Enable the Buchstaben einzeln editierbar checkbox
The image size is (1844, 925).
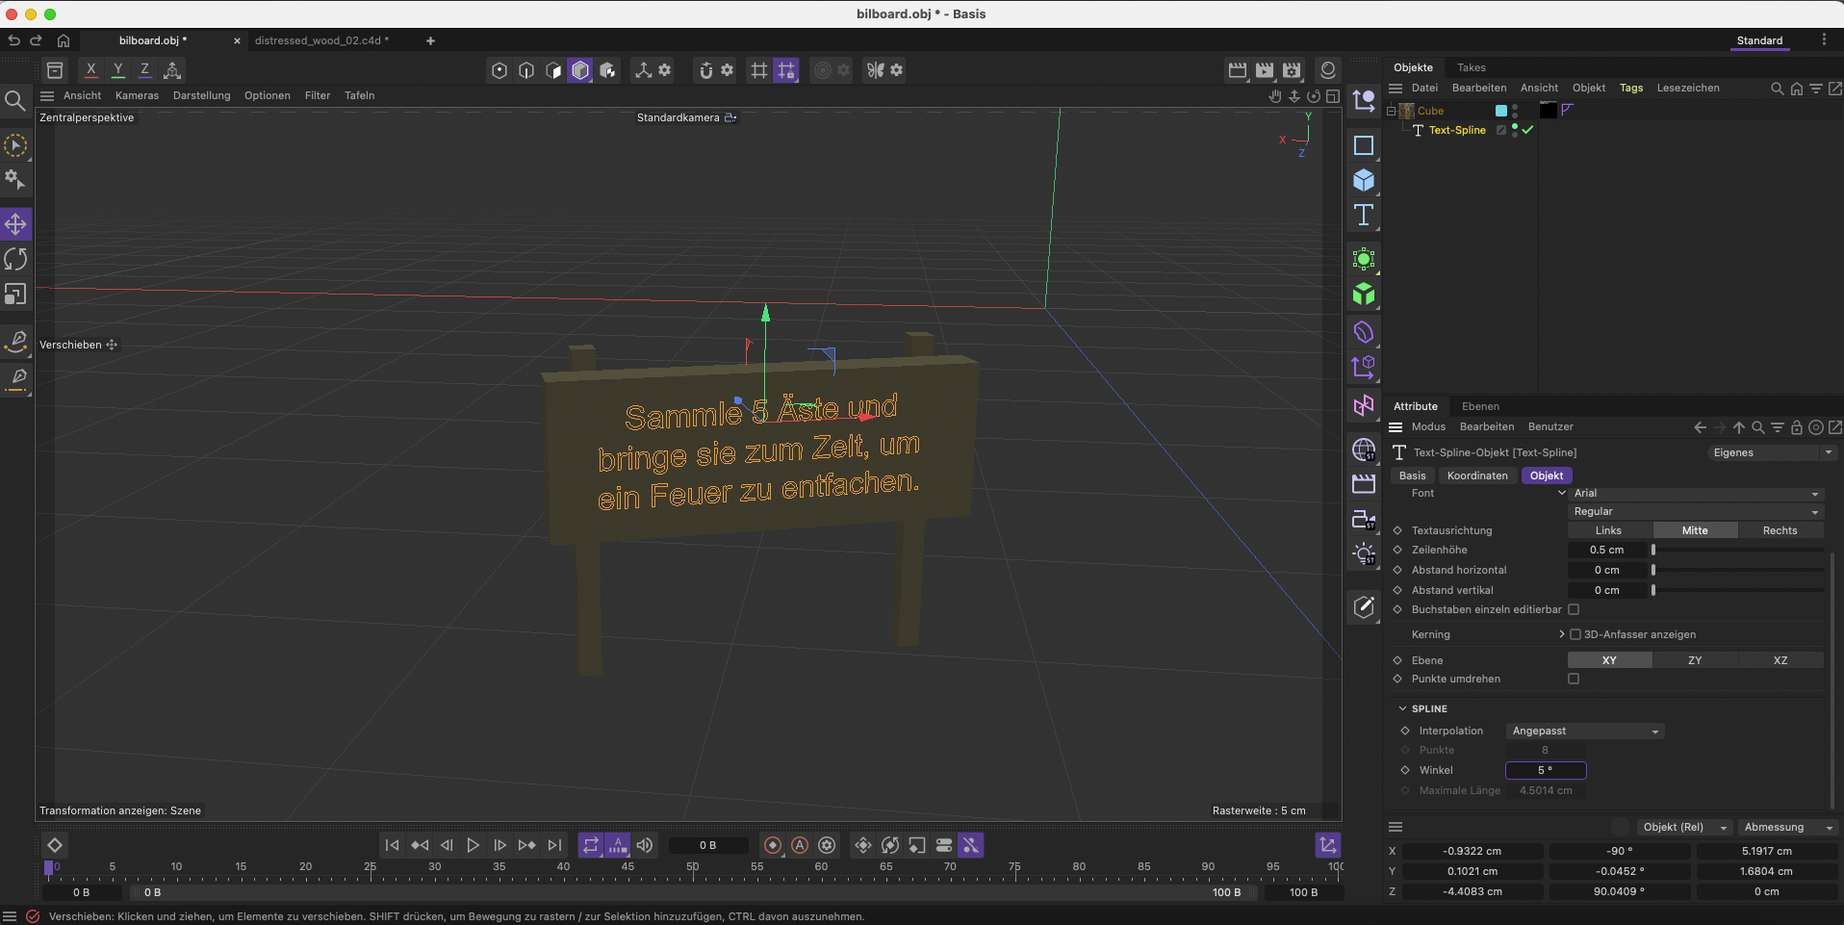tap(1574, 609)
